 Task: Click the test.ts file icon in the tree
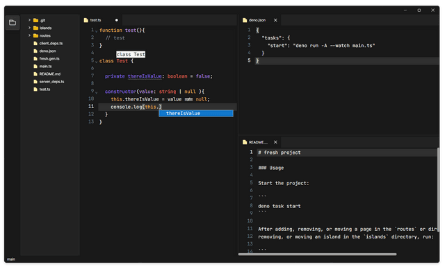(x=35, y=89)
